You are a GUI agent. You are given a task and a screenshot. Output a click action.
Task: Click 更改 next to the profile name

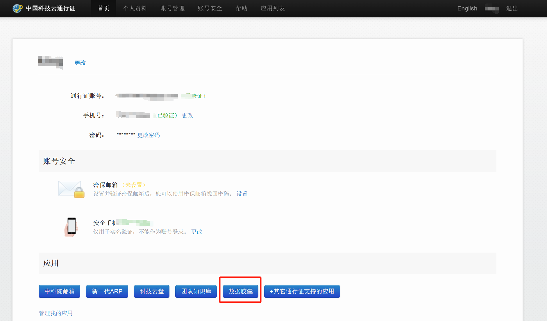point(80,63)
